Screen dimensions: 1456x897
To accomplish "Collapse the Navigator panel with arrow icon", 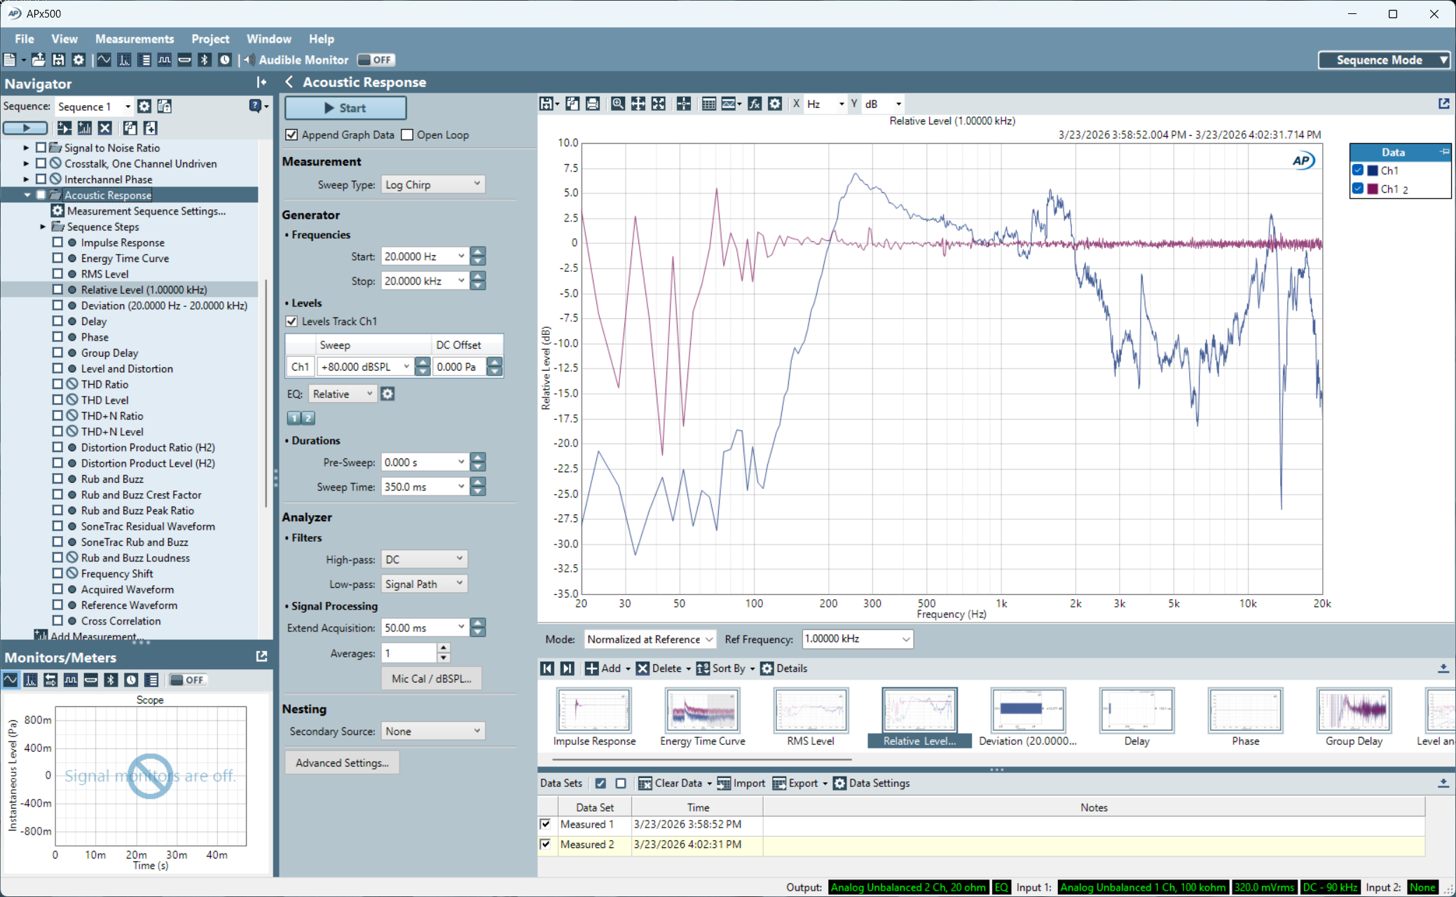I will [x=261, y=83].
